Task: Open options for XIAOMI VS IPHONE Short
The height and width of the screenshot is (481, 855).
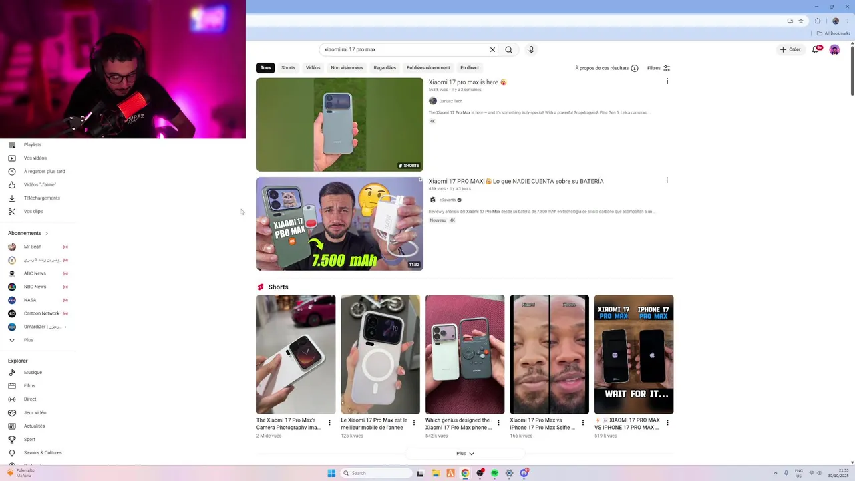Action: [x=667, y=423]
